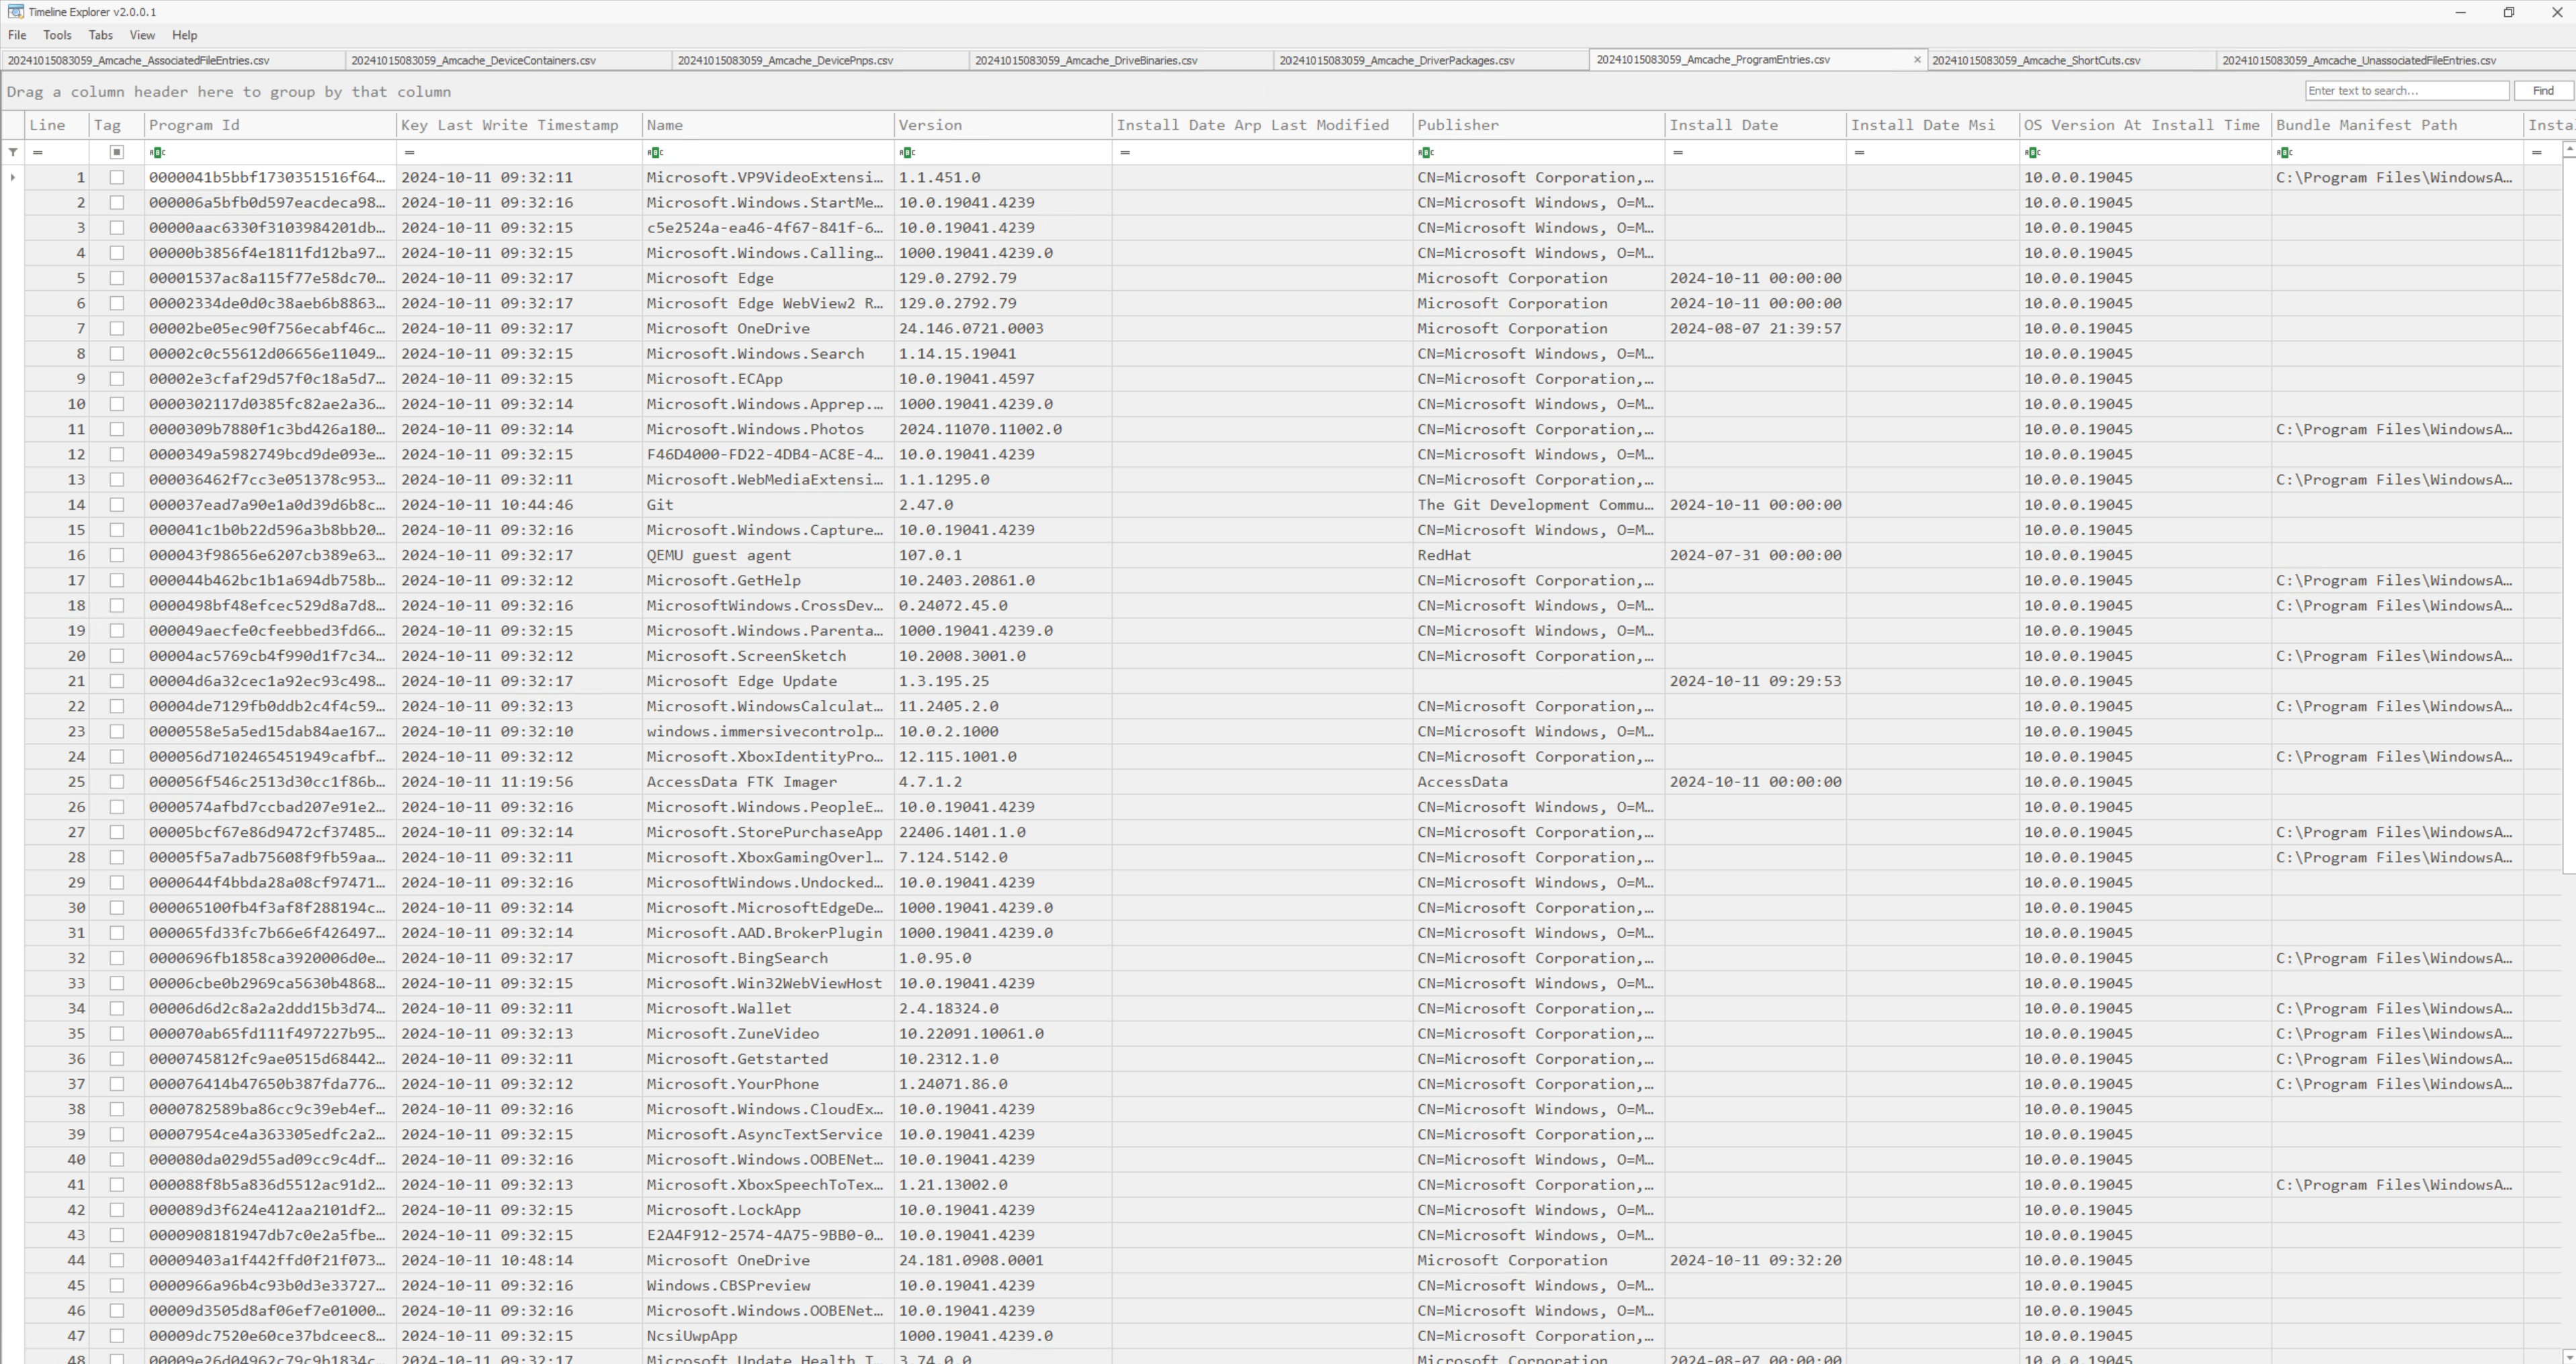The height and width of the screenshot is (1364, 2576).
Task: Click the Timeline Explorer app icon in title bar
Action: [15, 12]
